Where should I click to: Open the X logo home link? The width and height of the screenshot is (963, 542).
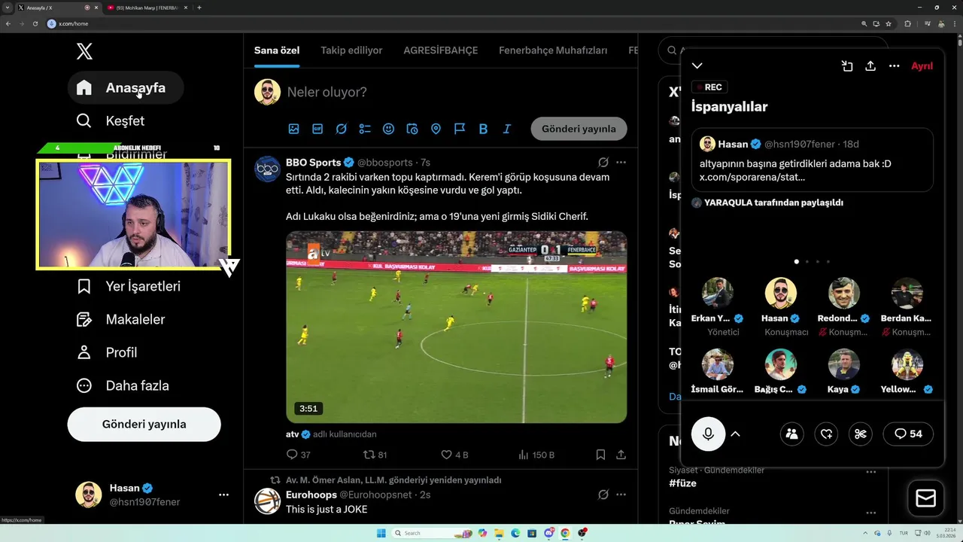coord(84,51)
